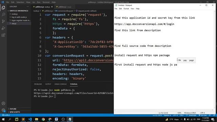Click Notepad horizontal scrollbar
217x122 pixels.
163,110
